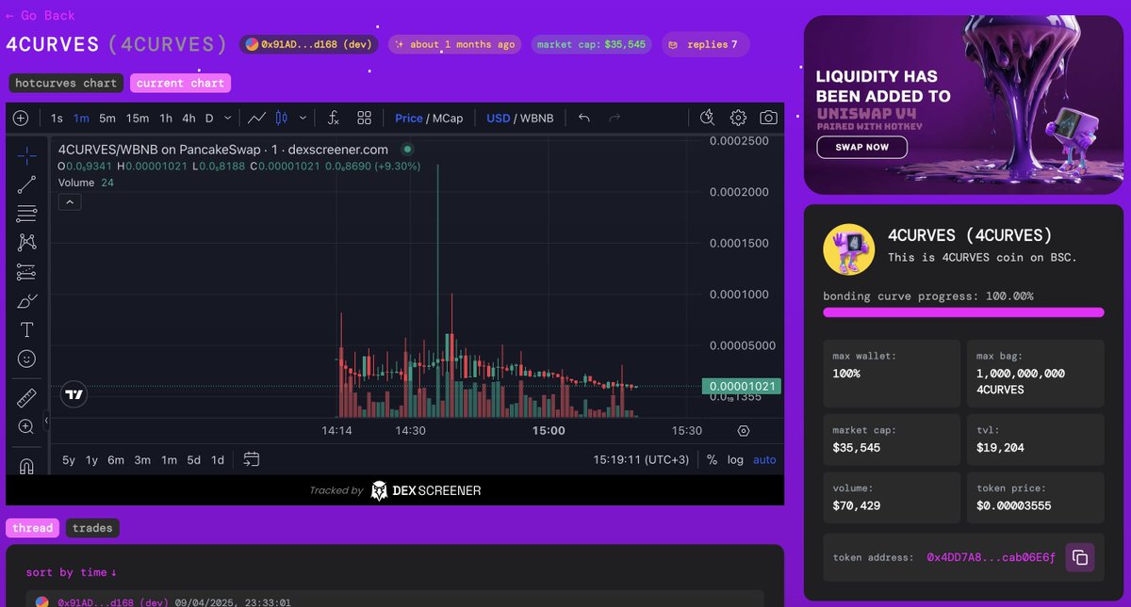Open chart settings gear

[x=738, y=118]
